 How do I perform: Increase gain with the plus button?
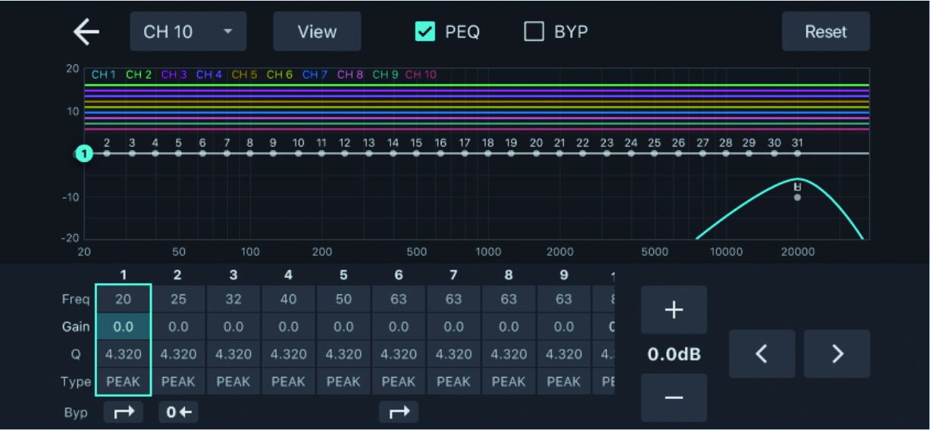674,310
